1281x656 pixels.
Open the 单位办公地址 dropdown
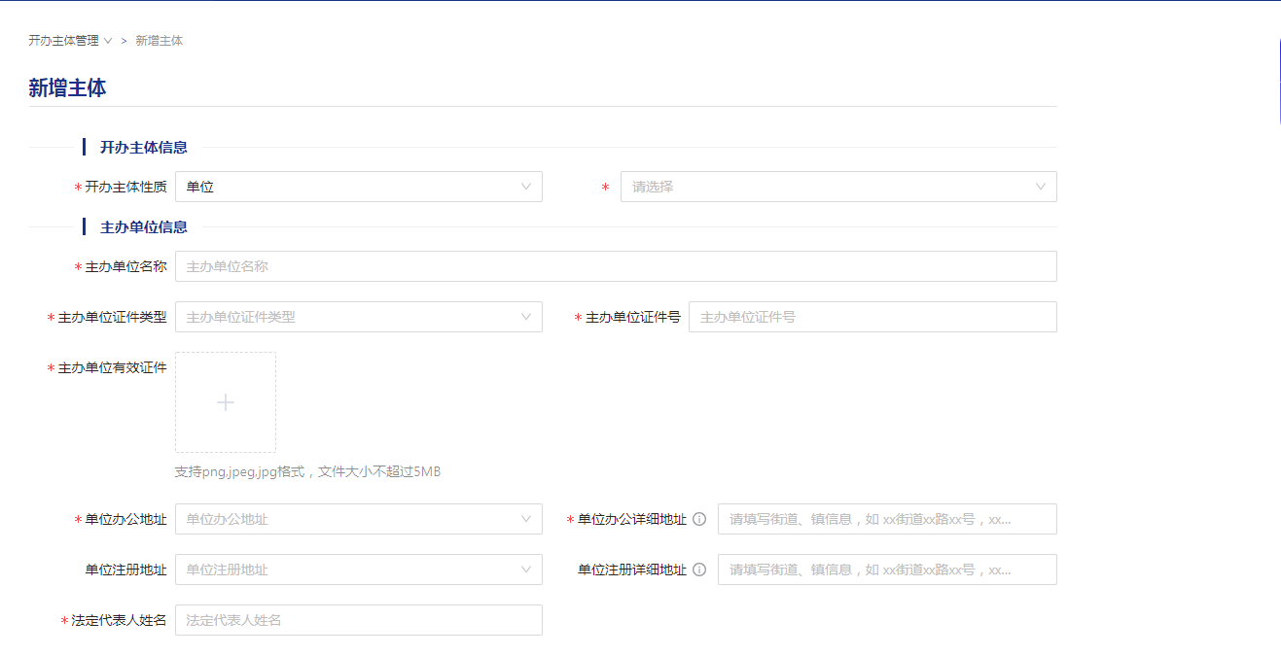click(x=359, y=519)
